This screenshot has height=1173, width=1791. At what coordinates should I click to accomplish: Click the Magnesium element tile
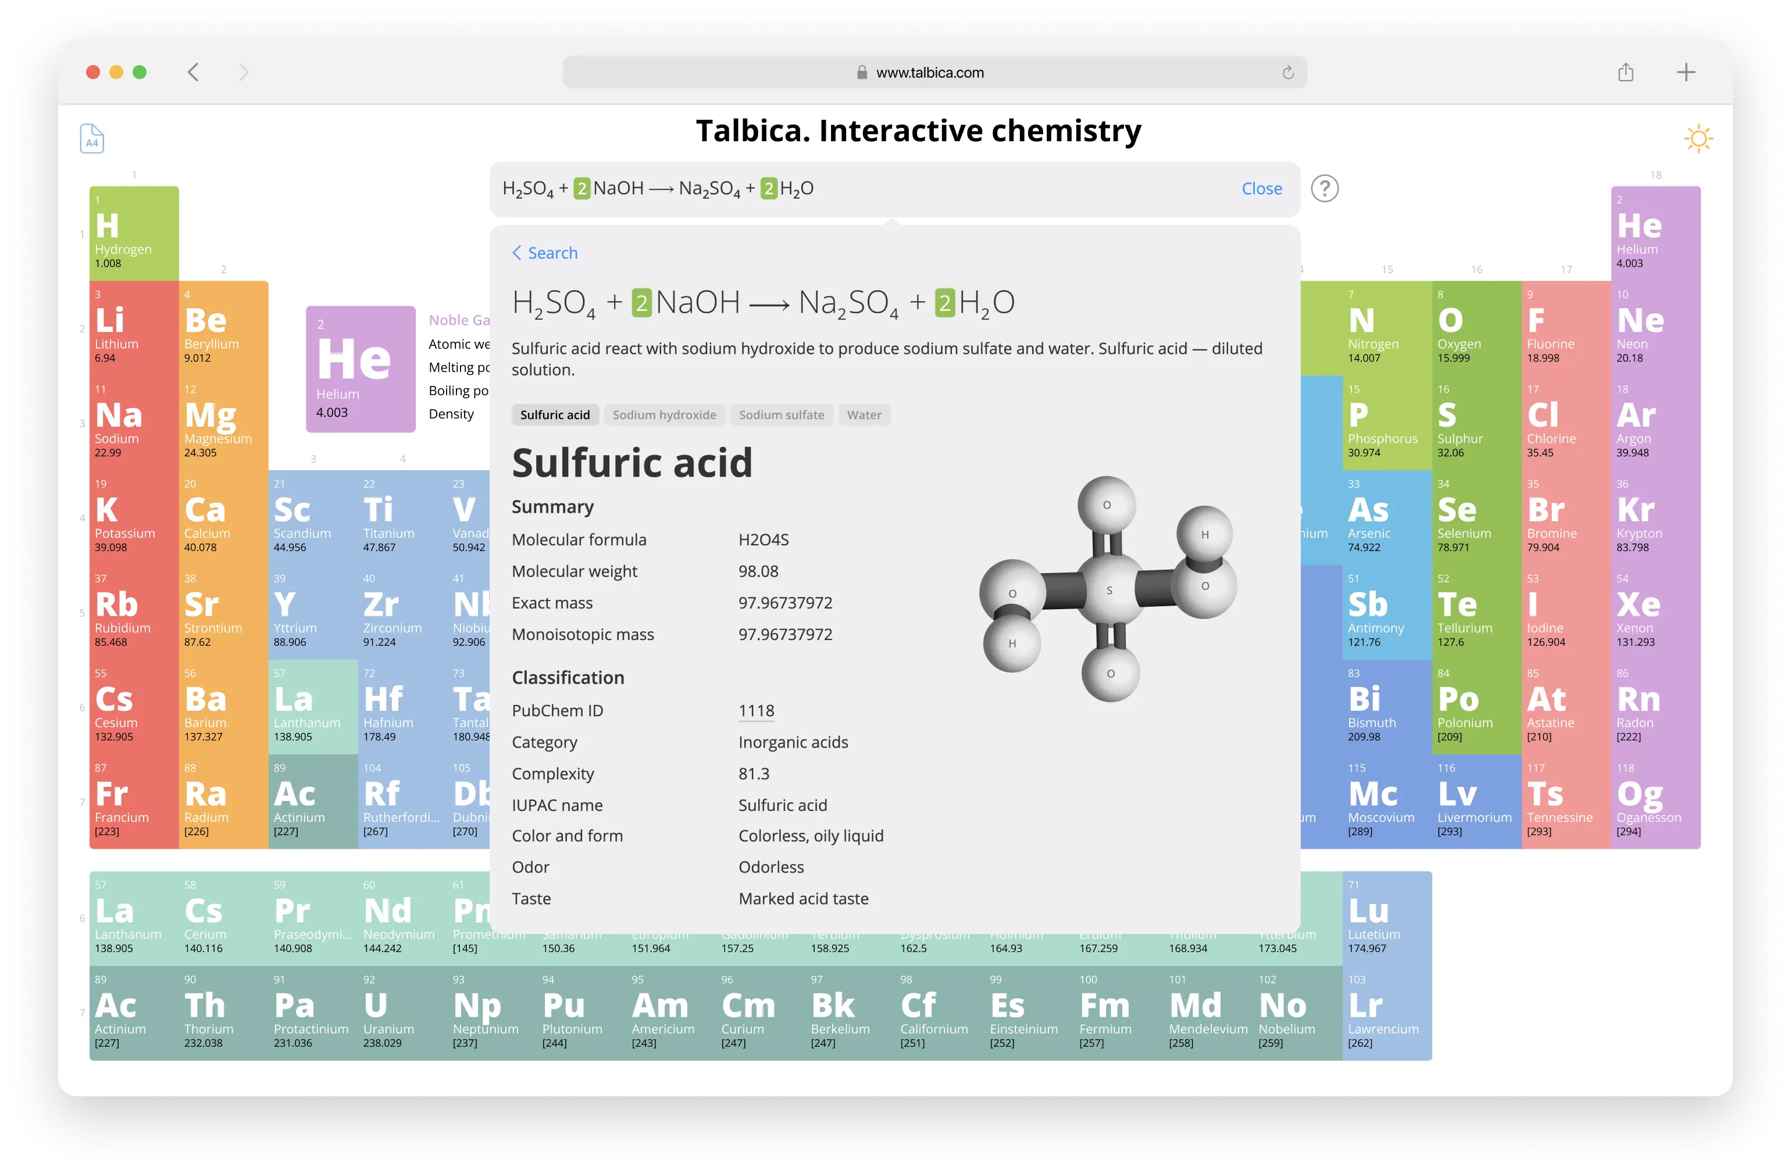(x=223, y=423)
